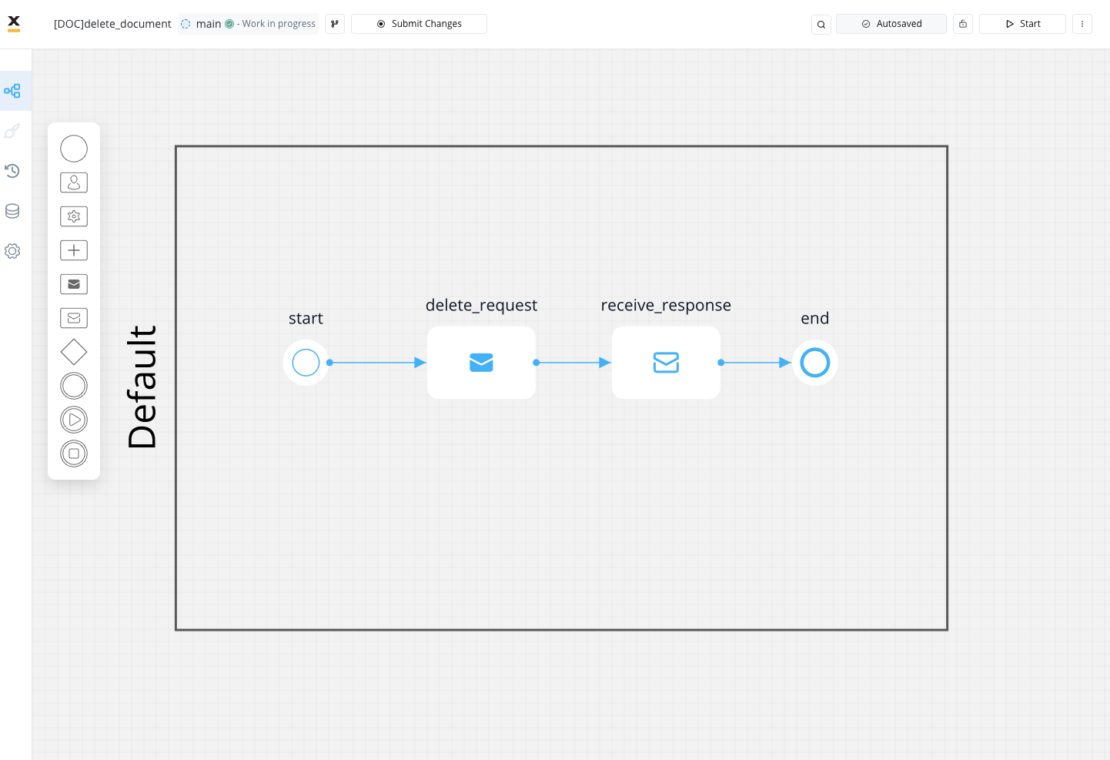Image resolution: width=1110 pixels, height=760 pixels.
Task: Select the arrow from receive_response to end
Action: click(x=755, y=363)
